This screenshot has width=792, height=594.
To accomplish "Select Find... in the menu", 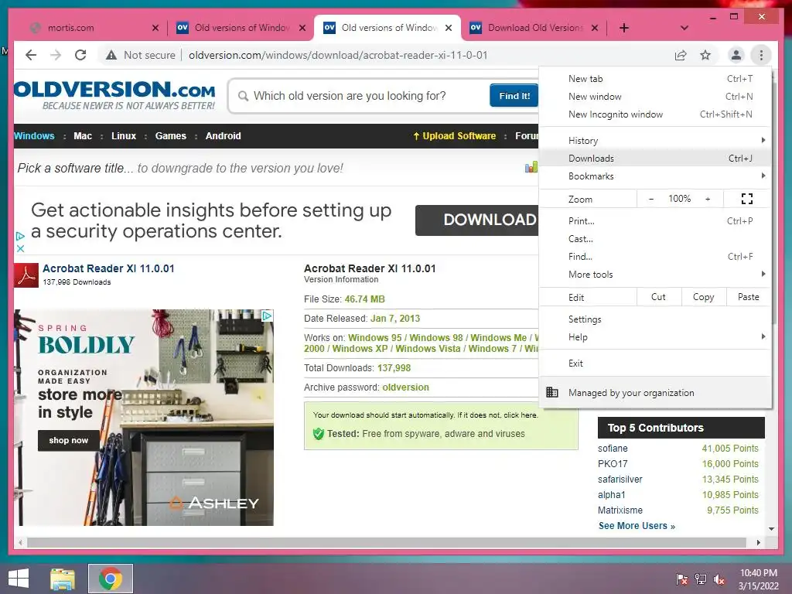I will pyautogui.click(x=655, y=257).
